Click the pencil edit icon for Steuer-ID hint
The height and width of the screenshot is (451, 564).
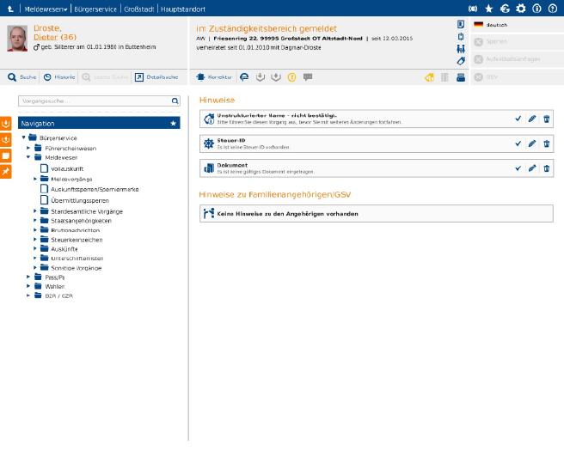tap(531, 143)
